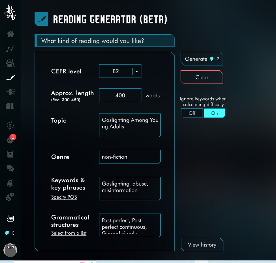Turn Off ignore keywords toggle
276x263 pixels.
click(x=192, y=113)
